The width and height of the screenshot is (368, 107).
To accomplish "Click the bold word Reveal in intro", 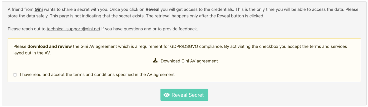I will 152,9.
